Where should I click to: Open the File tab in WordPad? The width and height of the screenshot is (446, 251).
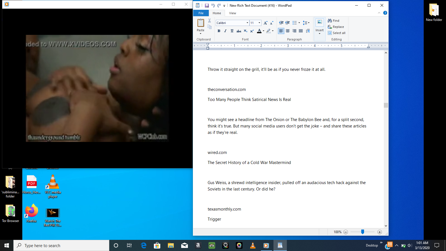point(201,13)
